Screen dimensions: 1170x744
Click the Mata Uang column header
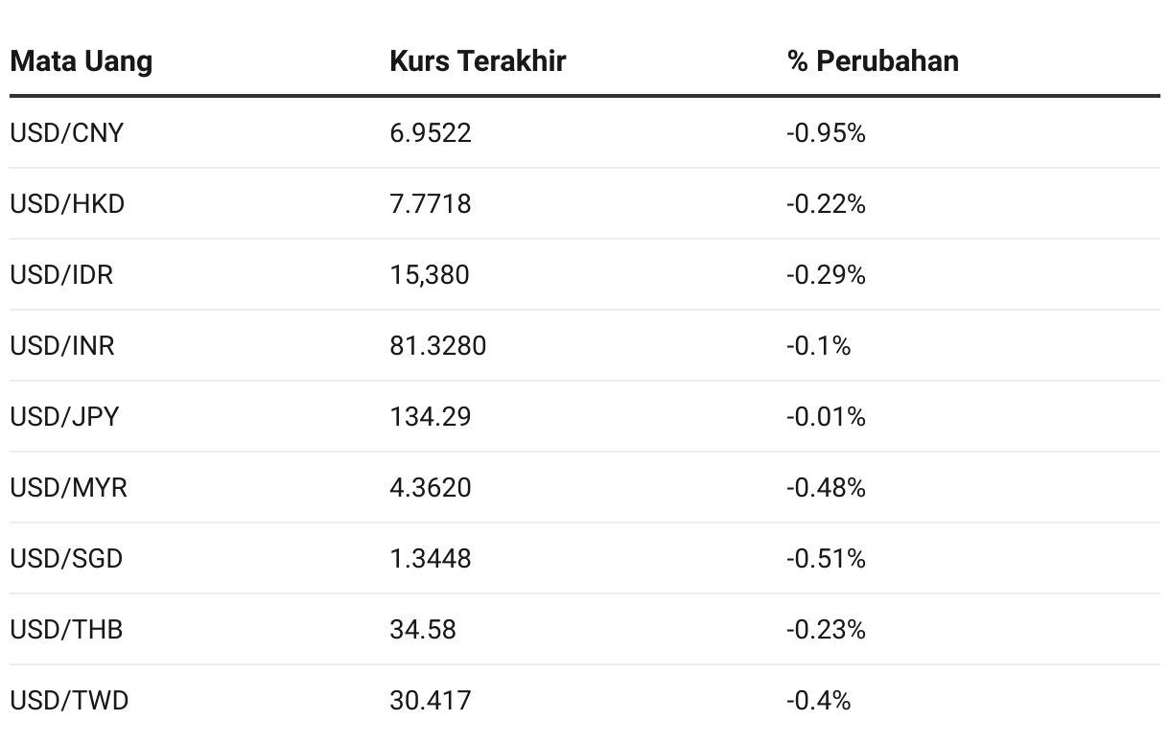click(x=81, y=61)
